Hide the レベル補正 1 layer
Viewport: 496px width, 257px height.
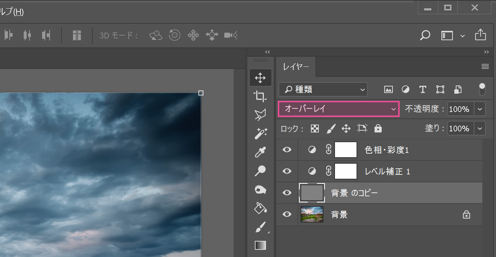point(287,172)
